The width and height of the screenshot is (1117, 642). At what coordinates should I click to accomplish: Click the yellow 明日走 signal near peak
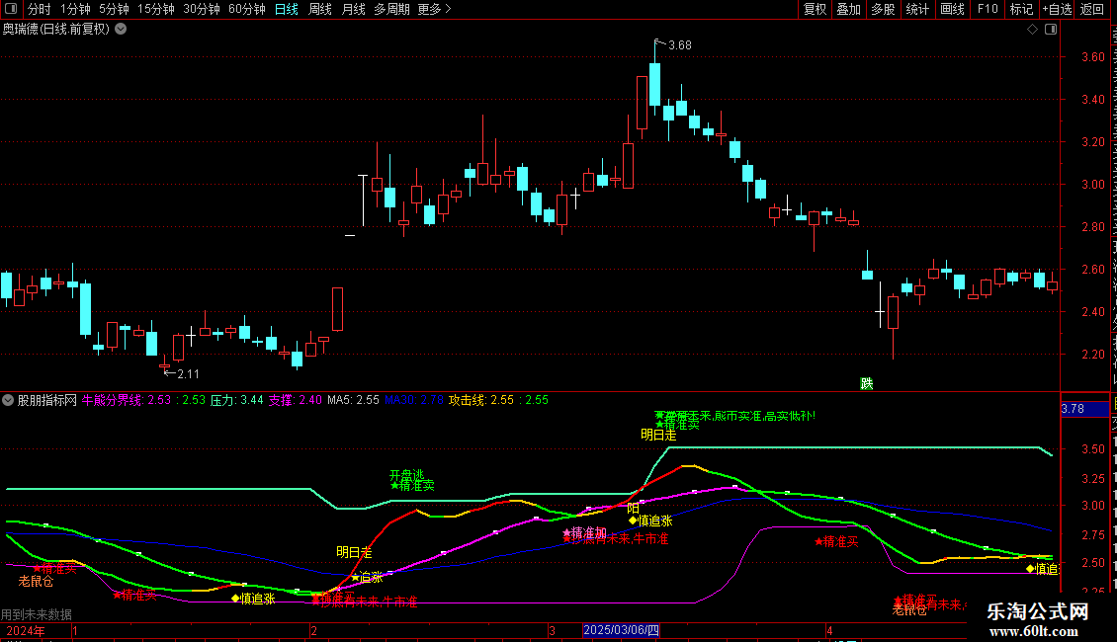tap(658, 435)
